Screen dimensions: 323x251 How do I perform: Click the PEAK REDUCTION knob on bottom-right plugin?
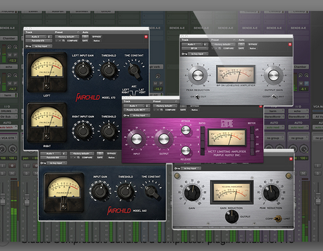[x=271, y=193]
